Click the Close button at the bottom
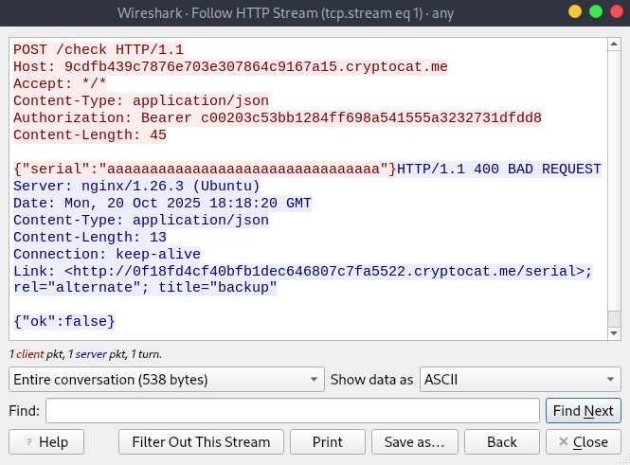This screenshot has width=630, height=465. pyautogui.click(x=583, y=442)
